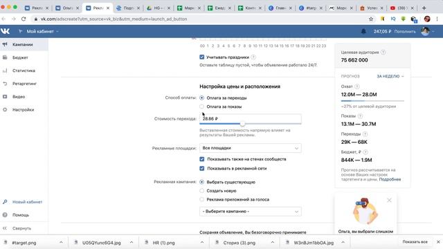Expand #target.png download options
This screenshot has width=443, height=249.
61,242
